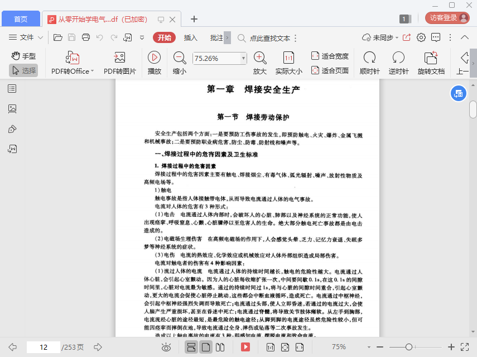This screenshot has width=477, height=357.
Task: Click the page number field showing 12
Action: click(x=44, y=348)
